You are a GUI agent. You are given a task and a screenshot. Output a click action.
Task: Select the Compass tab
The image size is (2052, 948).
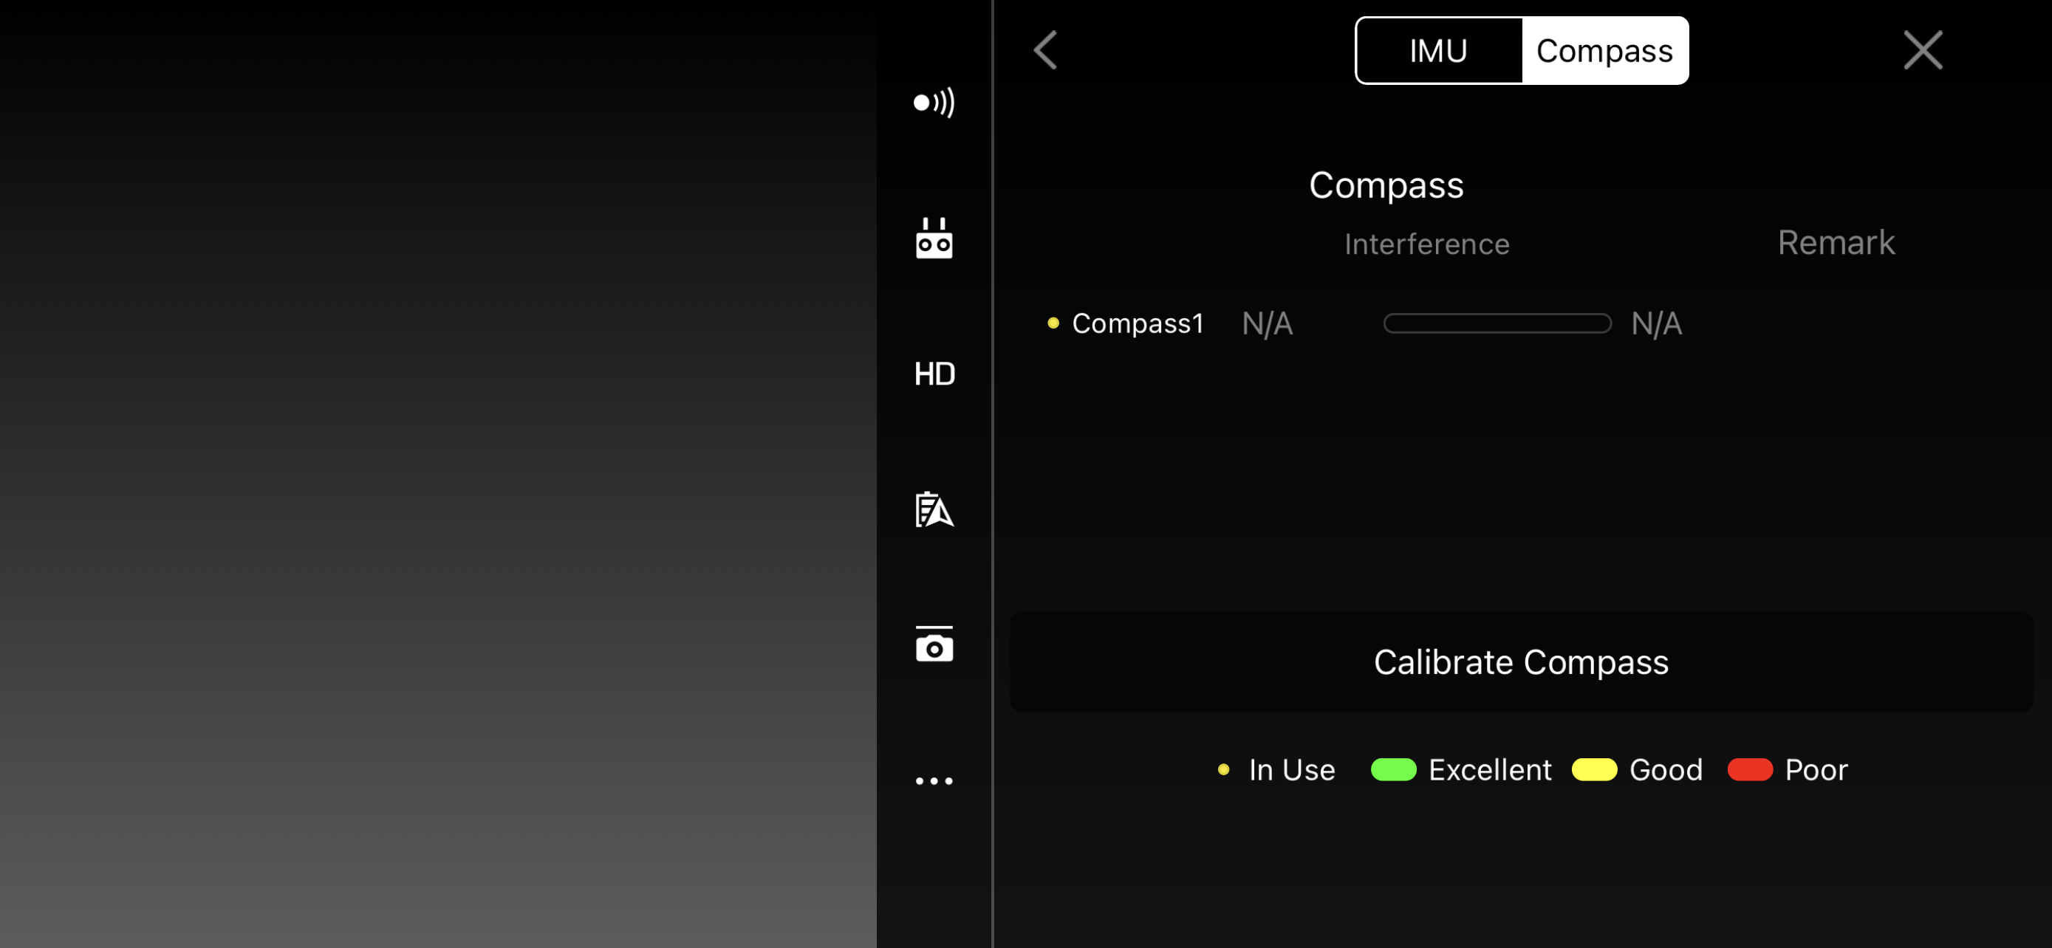1604,50
